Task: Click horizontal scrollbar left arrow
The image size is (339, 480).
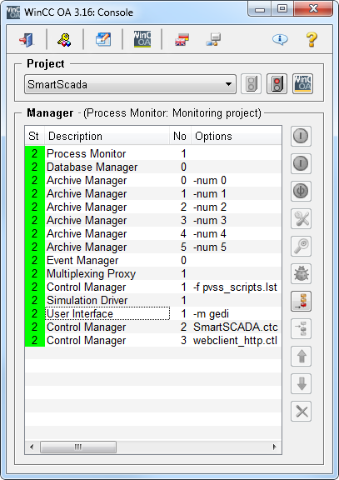Action: click(32, 447)
